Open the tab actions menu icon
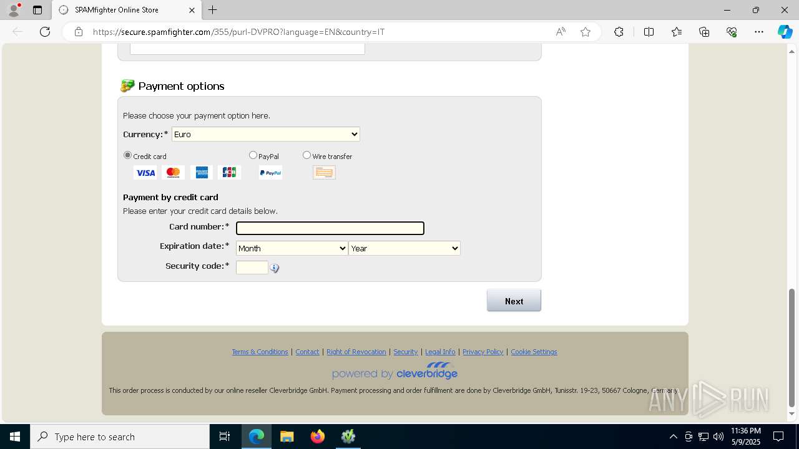 coord(37,10)
